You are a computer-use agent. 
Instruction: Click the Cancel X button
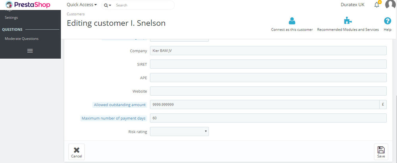[x=77, y=152]
